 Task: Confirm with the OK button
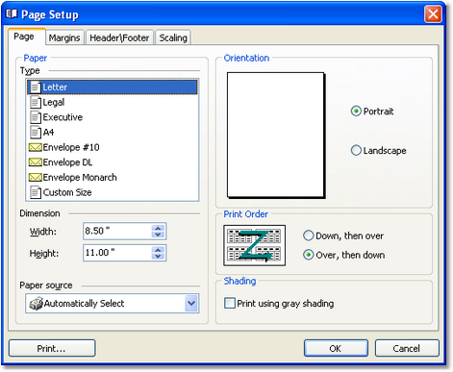(336, 348)
